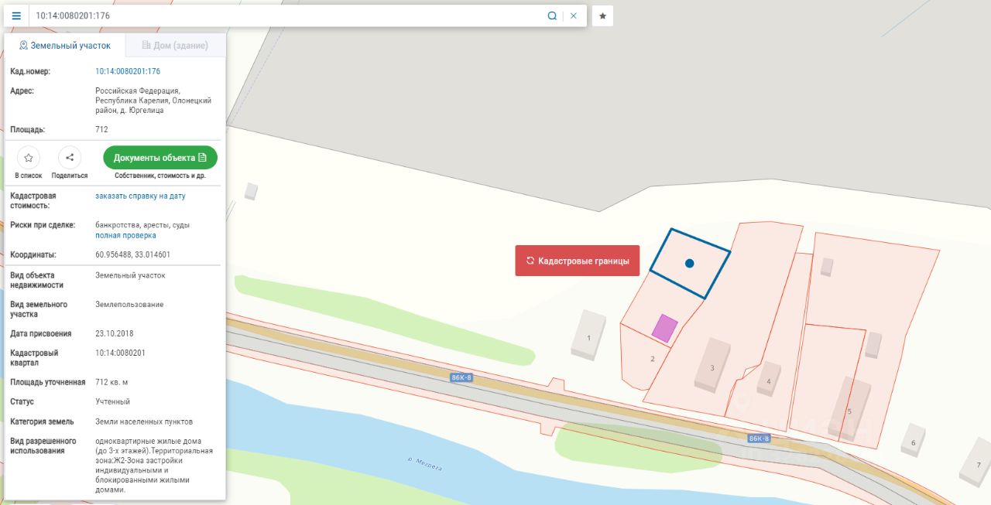Viewport: 991px width, 505px height.
Task: Click building number 3 on map
Action: [714, 366]
